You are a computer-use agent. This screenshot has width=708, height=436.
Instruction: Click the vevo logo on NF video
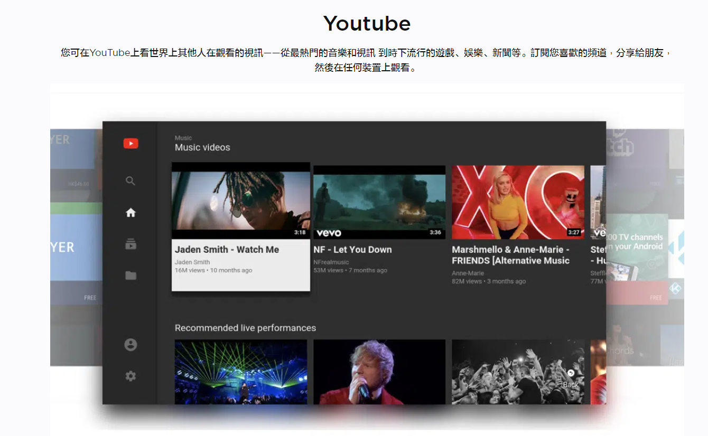pos(329,233)
